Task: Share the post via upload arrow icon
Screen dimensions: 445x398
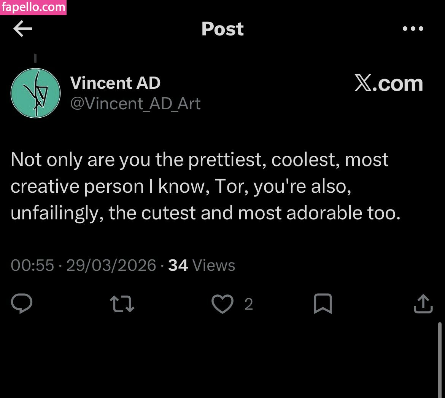Action: point(423,304)
